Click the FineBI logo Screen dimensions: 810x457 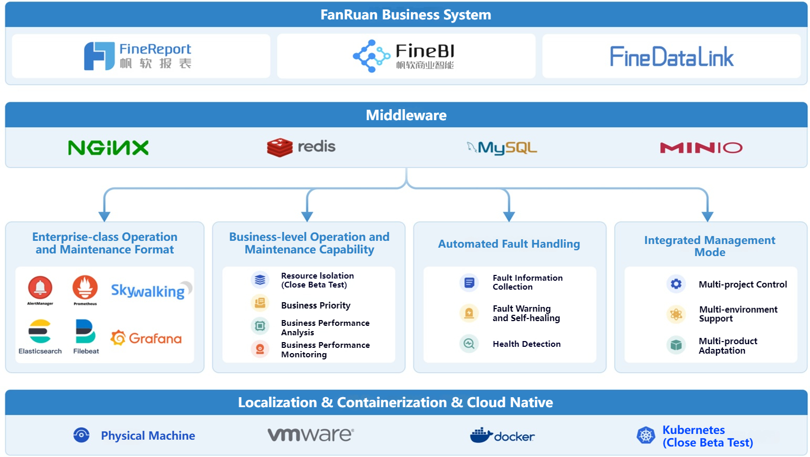(x=403, y=56)
